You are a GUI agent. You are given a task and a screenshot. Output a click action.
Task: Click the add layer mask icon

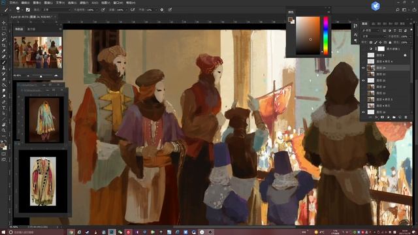(x=382, y=117)
